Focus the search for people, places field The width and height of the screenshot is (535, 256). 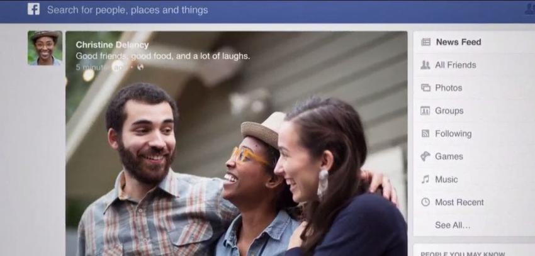pyautogui.click(x=128, y=10)
